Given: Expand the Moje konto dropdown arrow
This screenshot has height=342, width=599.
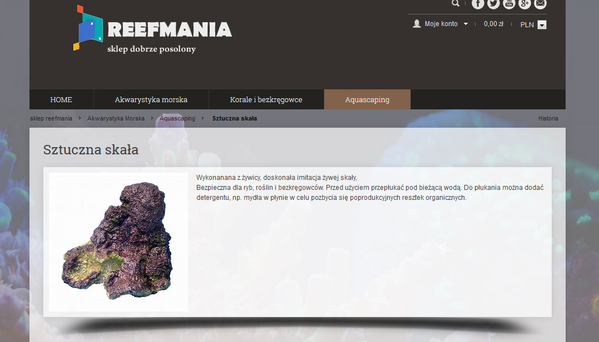Looking at the screenshot, I should click(466, 24).
